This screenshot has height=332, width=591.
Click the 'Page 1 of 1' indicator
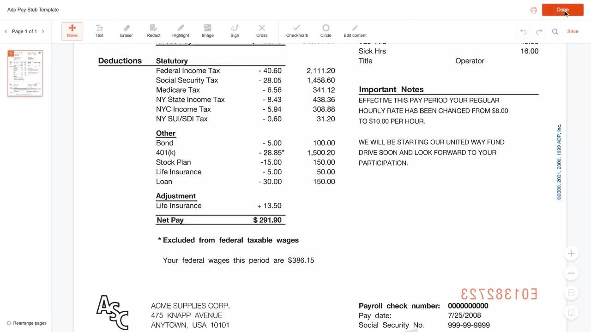coord(24,31)
